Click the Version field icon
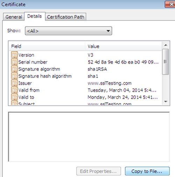 [14, 55]
